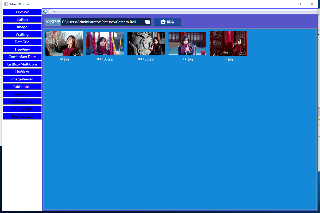The image size is (320, 213).
Task: Open the Image page from sidebar
Action: (22, 27)
